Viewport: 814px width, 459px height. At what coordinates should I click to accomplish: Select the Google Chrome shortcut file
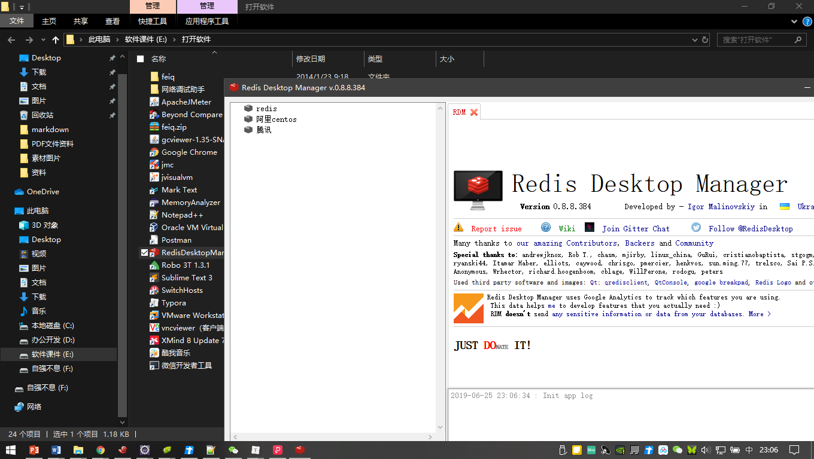click(x=189, y=152)
